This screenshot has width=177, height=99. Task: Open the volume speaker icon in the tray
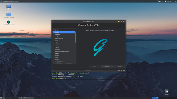(160, 1)
